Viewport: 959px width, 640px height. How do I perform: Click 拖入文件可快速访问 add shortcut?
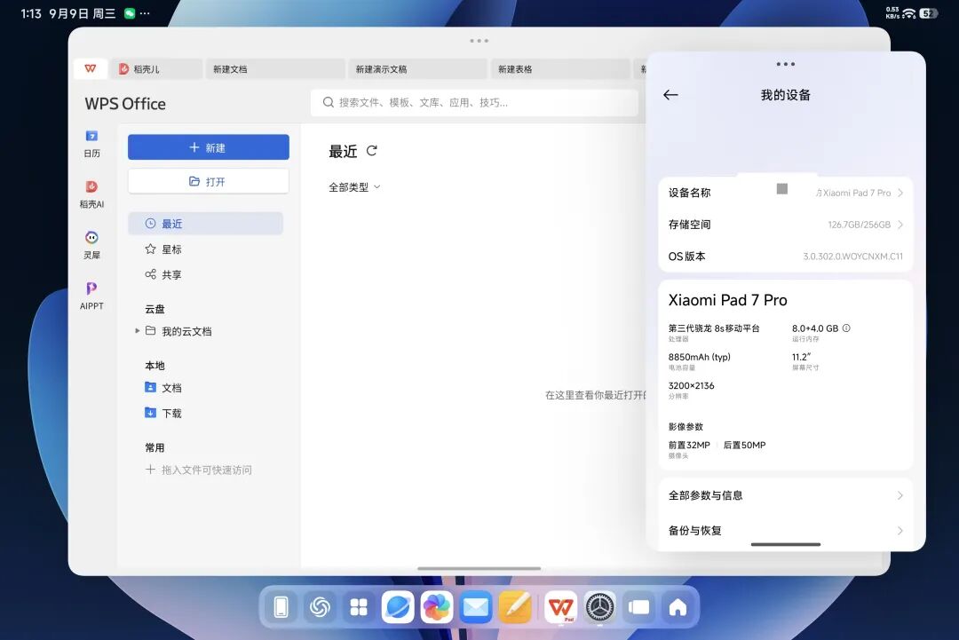point(199,470)
